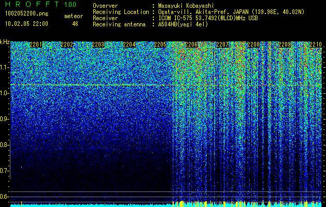Click the 2204 time marker
This screenshot has width=326, height=207.
point(129,45)
